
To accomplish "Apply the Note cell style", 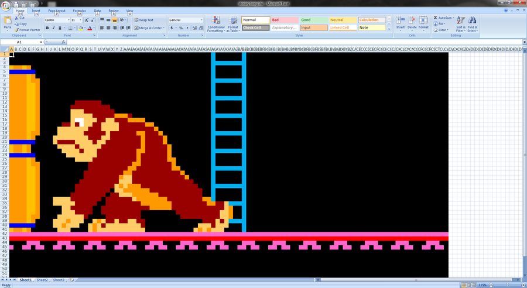I will 372,28.
